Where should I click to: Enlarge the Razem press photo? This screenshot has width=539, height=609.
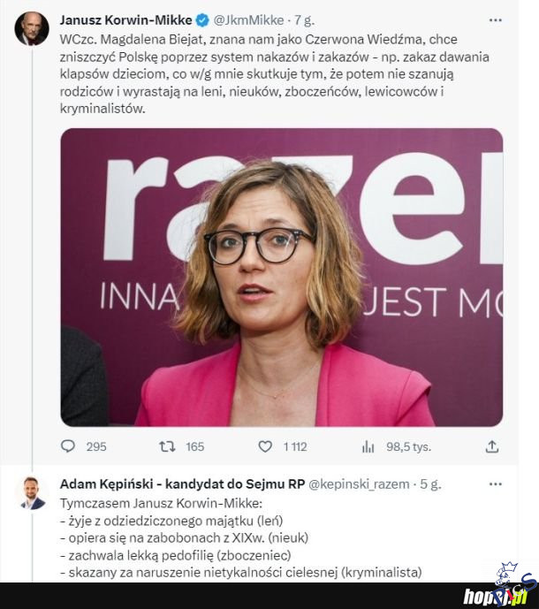[x=281, y=277]
